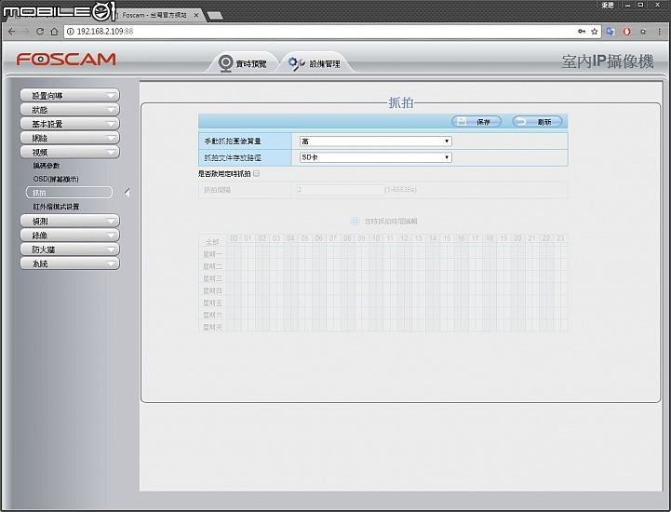Click the Opera extension icon

pyautogui.click(x=627, y=32)
